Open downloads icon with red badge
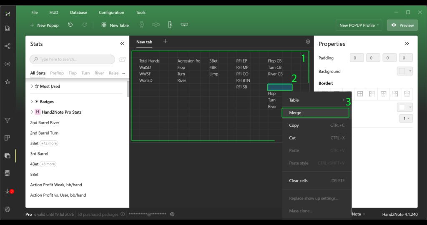The width and height of the screenshot is (427, 225). [x=8, y=191]
